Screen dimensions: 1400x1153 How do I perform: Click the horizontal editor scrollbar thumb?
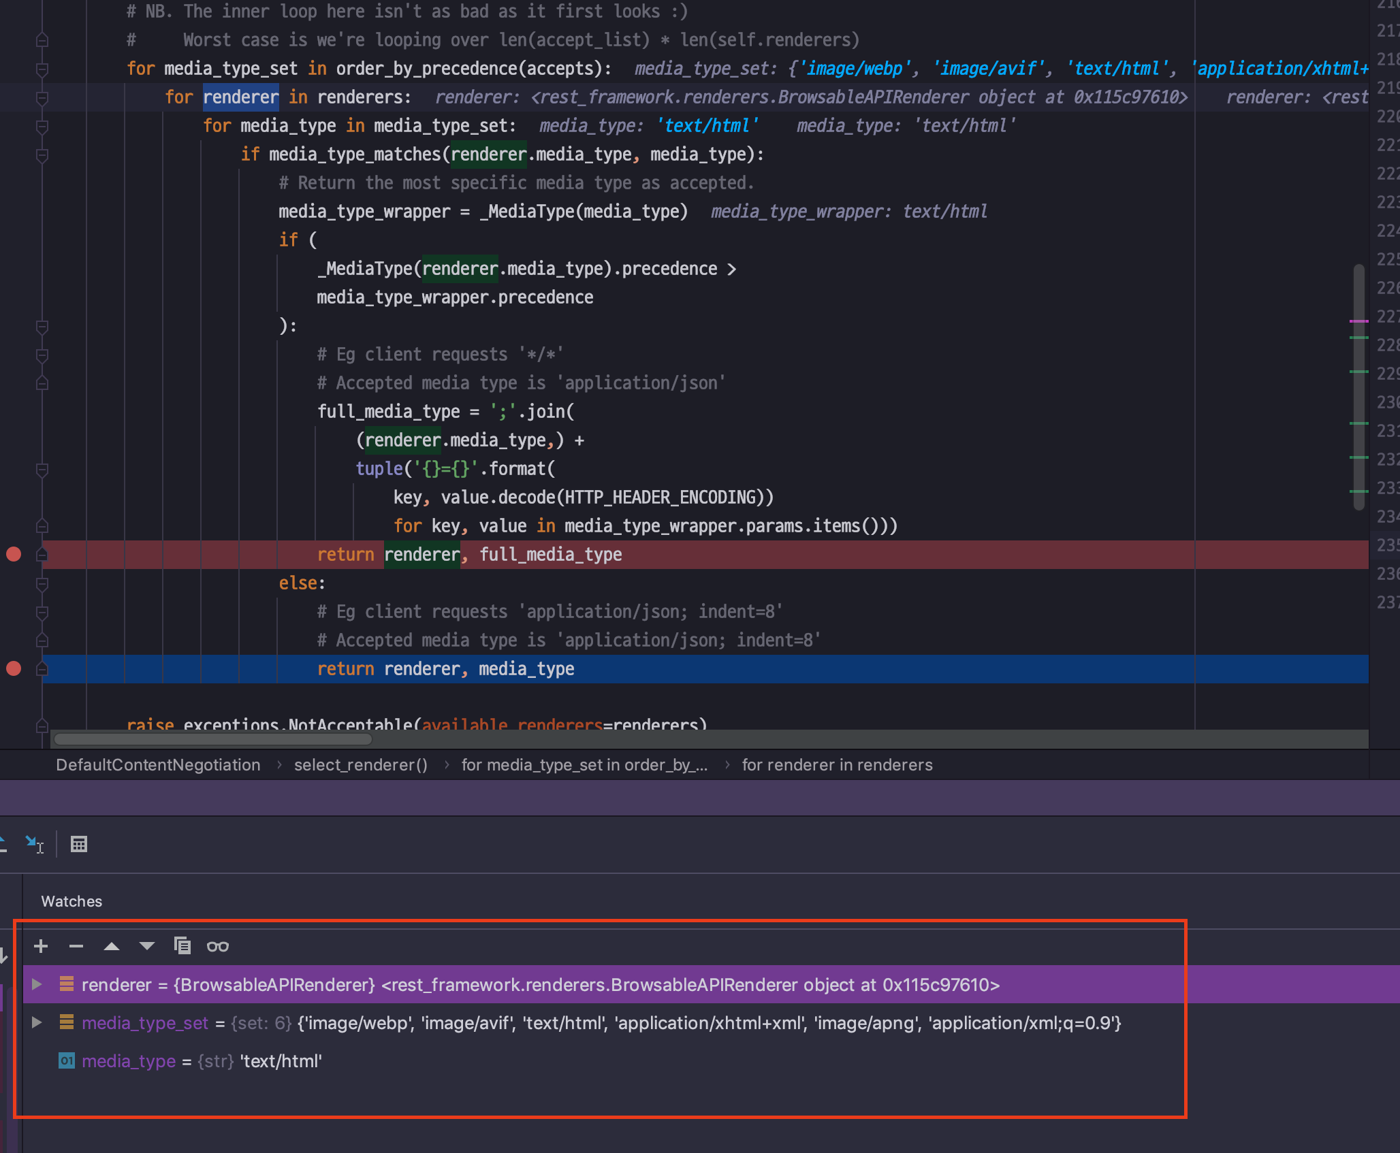click(x=212, y=739)
